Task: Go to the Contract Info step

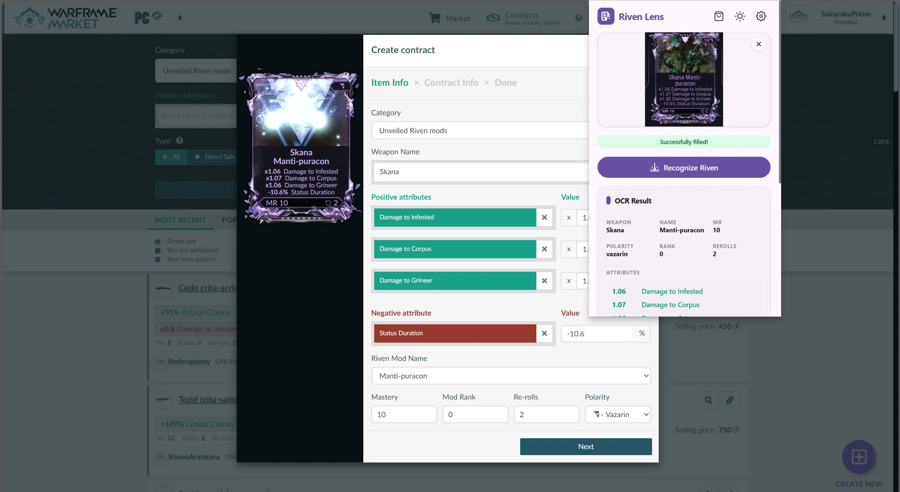Action: click(x=451, y=82)
